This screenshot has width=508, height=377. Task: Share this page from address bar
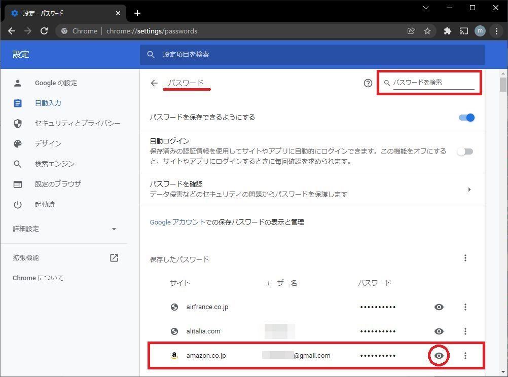(411, 31)
